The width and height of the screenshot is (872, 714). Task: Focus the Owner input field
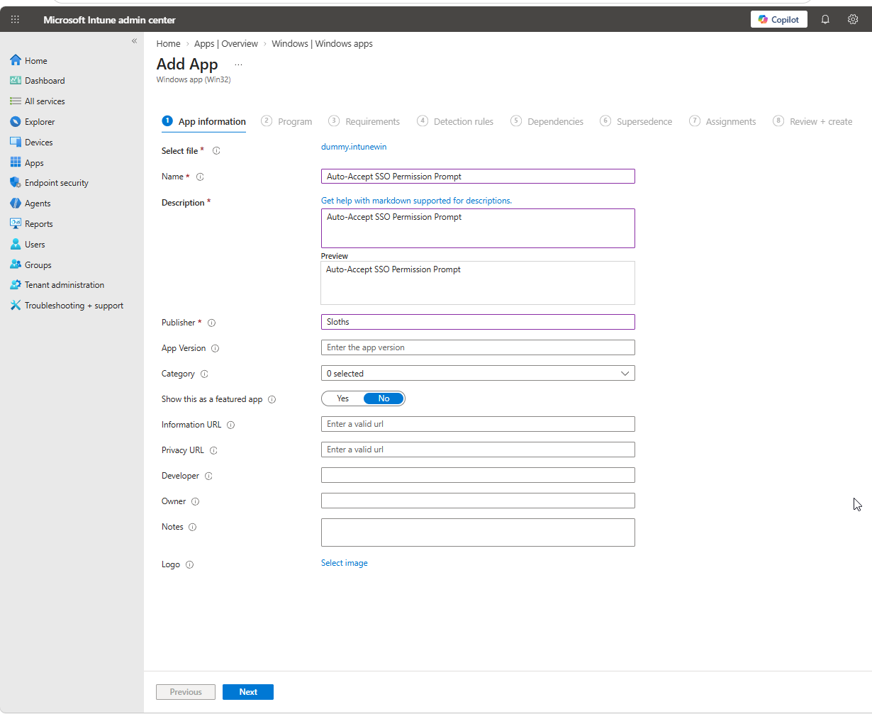pos(478,501)
